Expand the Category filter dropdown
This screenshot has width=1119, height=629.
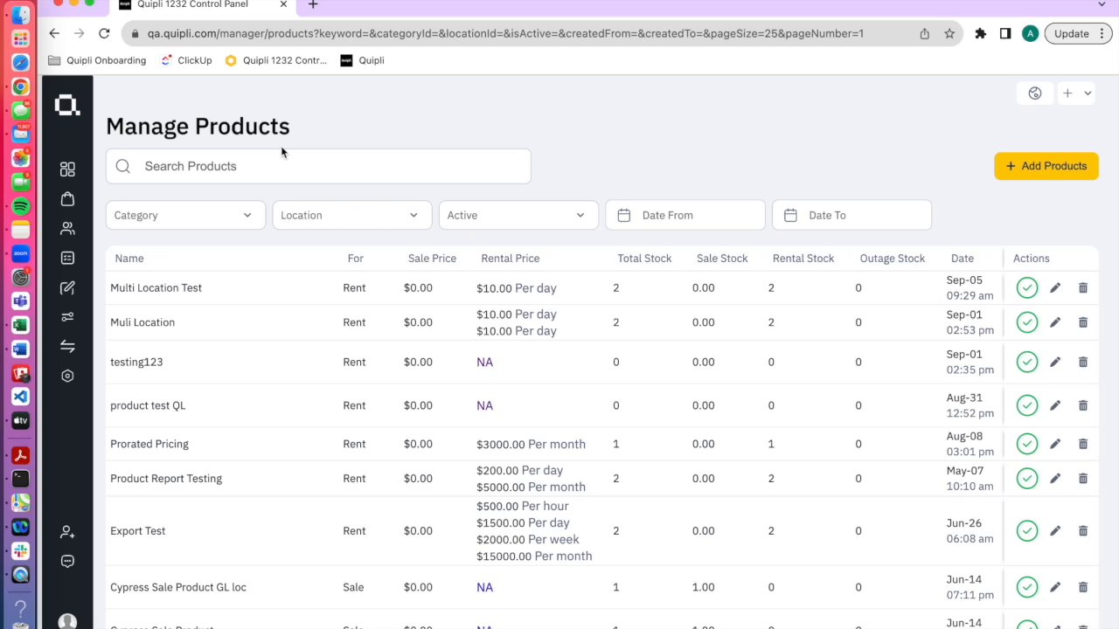(185, 215)
